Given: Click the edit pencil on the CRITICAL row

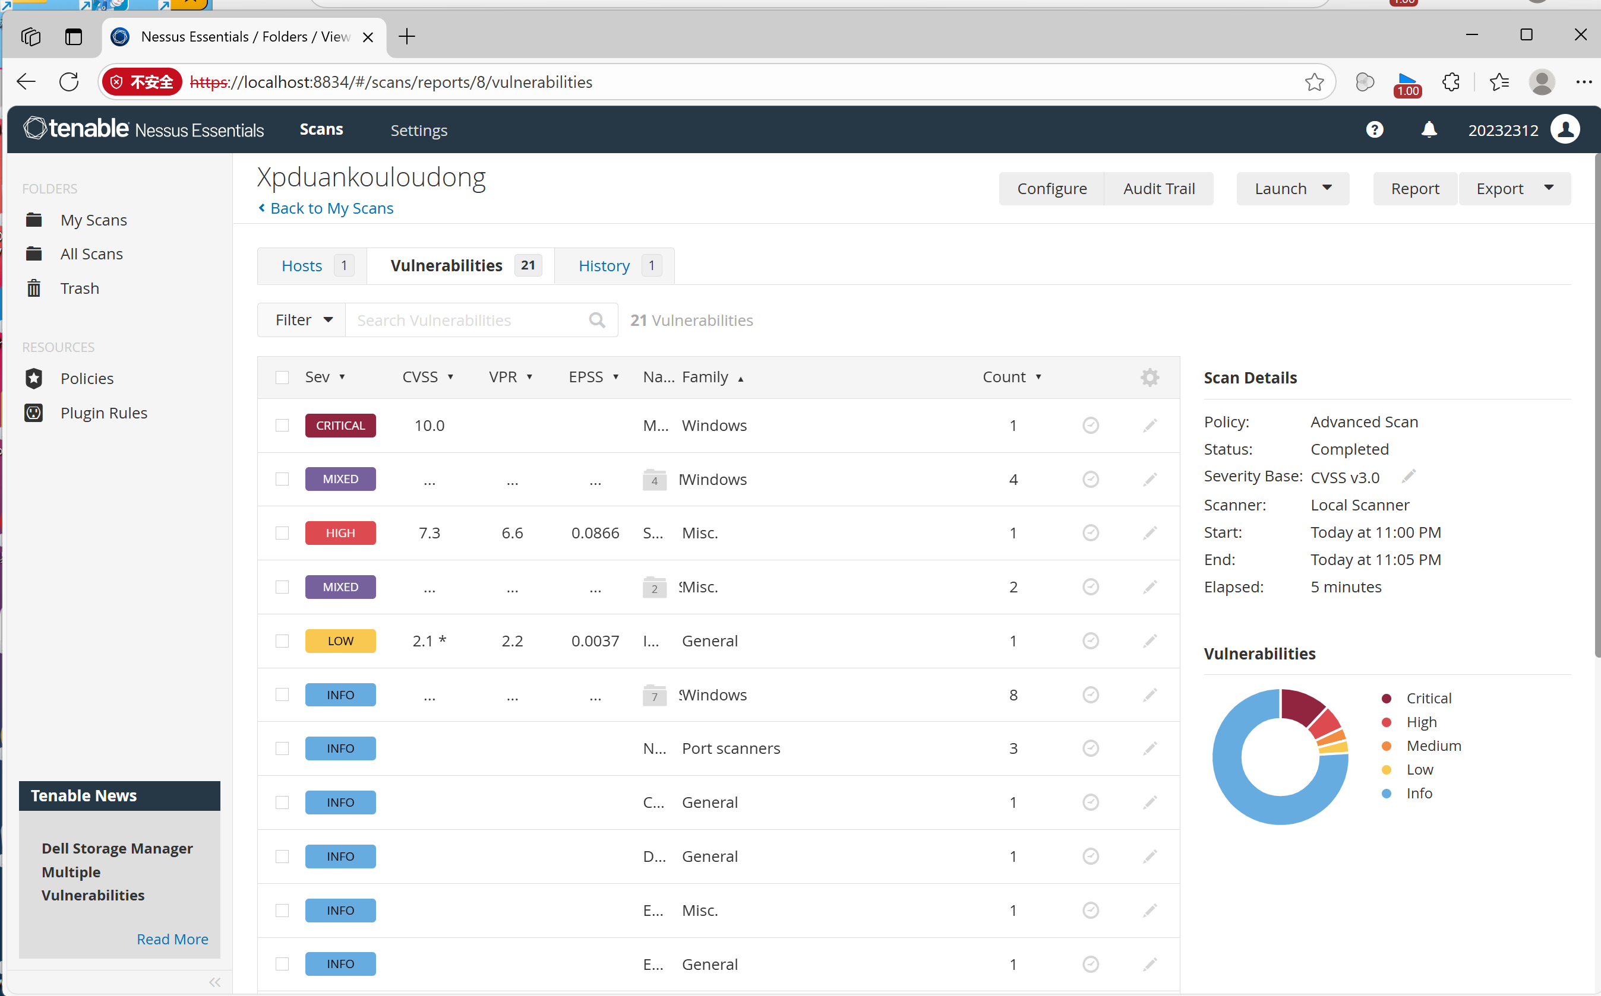Looking at the screenshot, I should (x=1150, y=426).
